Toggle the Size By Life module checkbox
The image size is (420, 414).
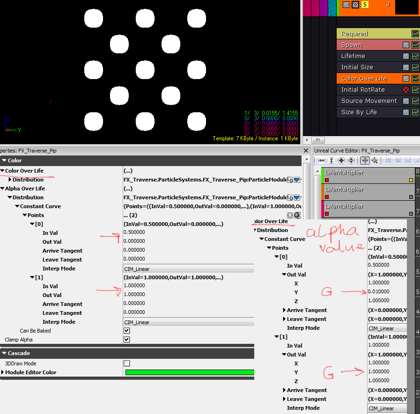click(x=406, y=112)
